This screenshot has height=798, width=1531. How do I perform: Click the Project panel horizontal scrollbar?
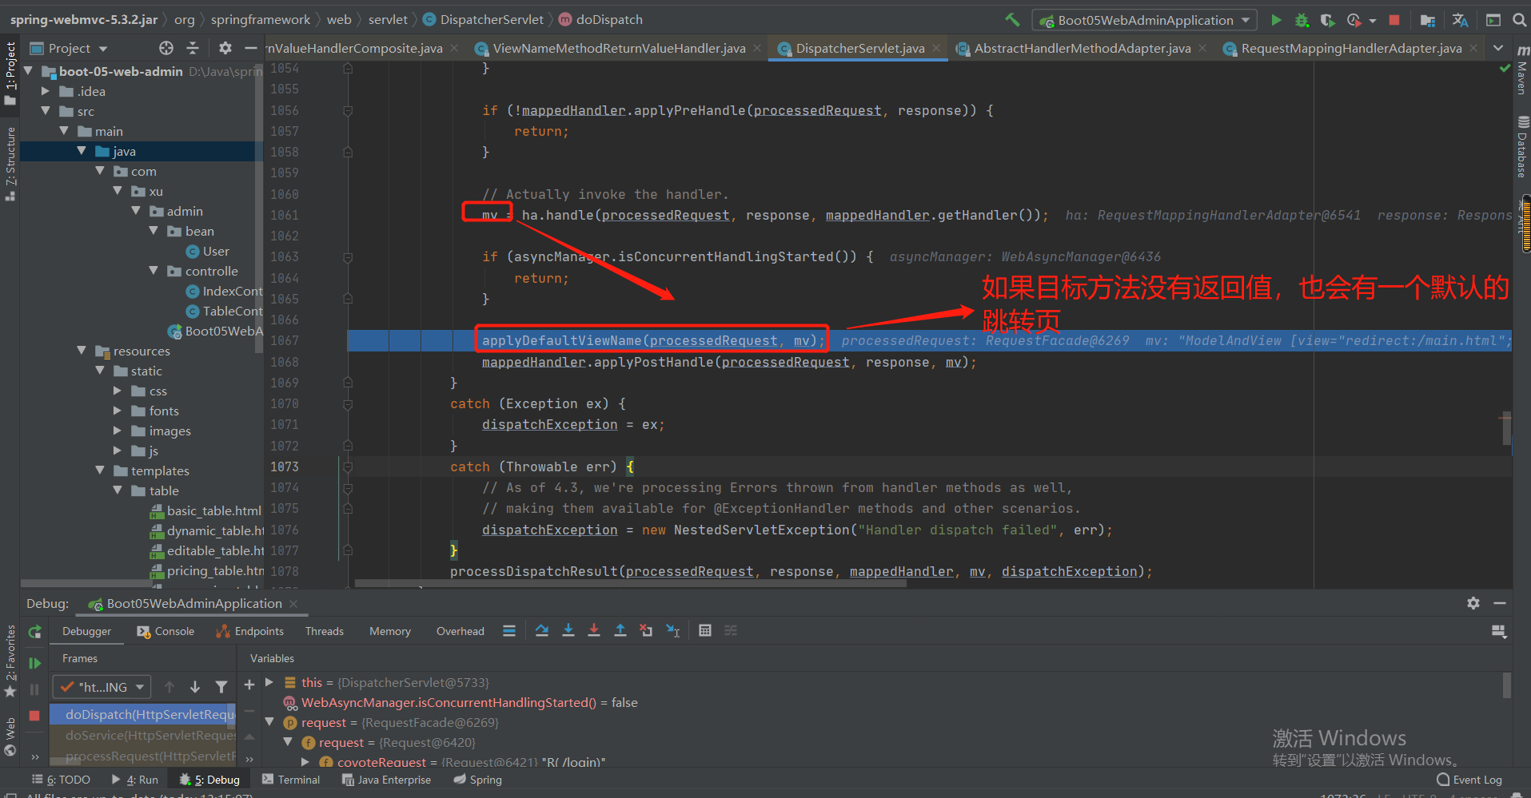point(88,583)
